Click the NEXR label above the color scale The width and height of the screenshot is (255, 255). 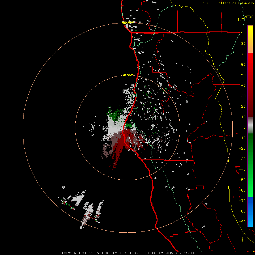(x=249, y=17)
